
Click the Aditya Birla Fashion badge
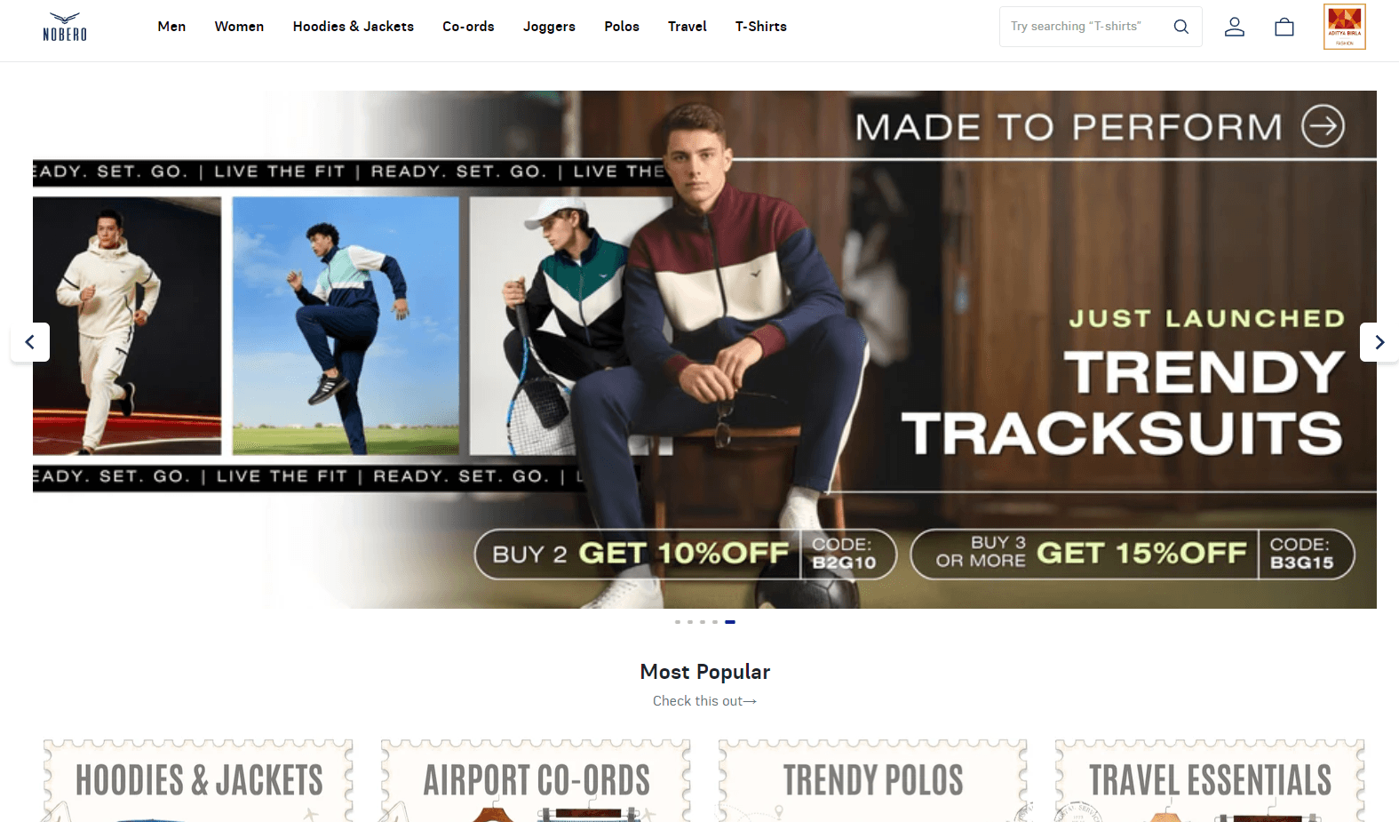(x=1344, y=27)
